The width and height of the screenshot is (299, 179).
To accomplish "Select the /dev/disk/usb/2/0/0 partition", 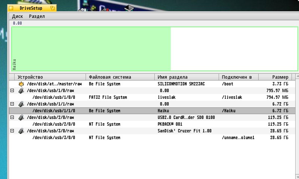I will click(152, 124).
